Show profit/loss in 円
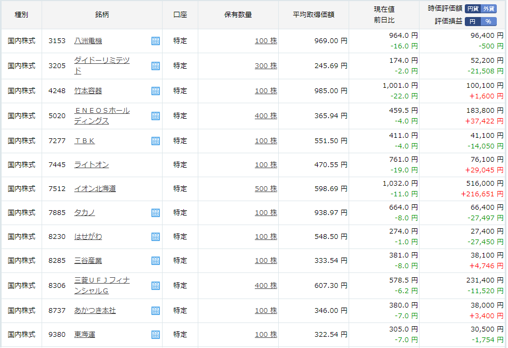The image size is (508, 348). (x=473, y=21)
